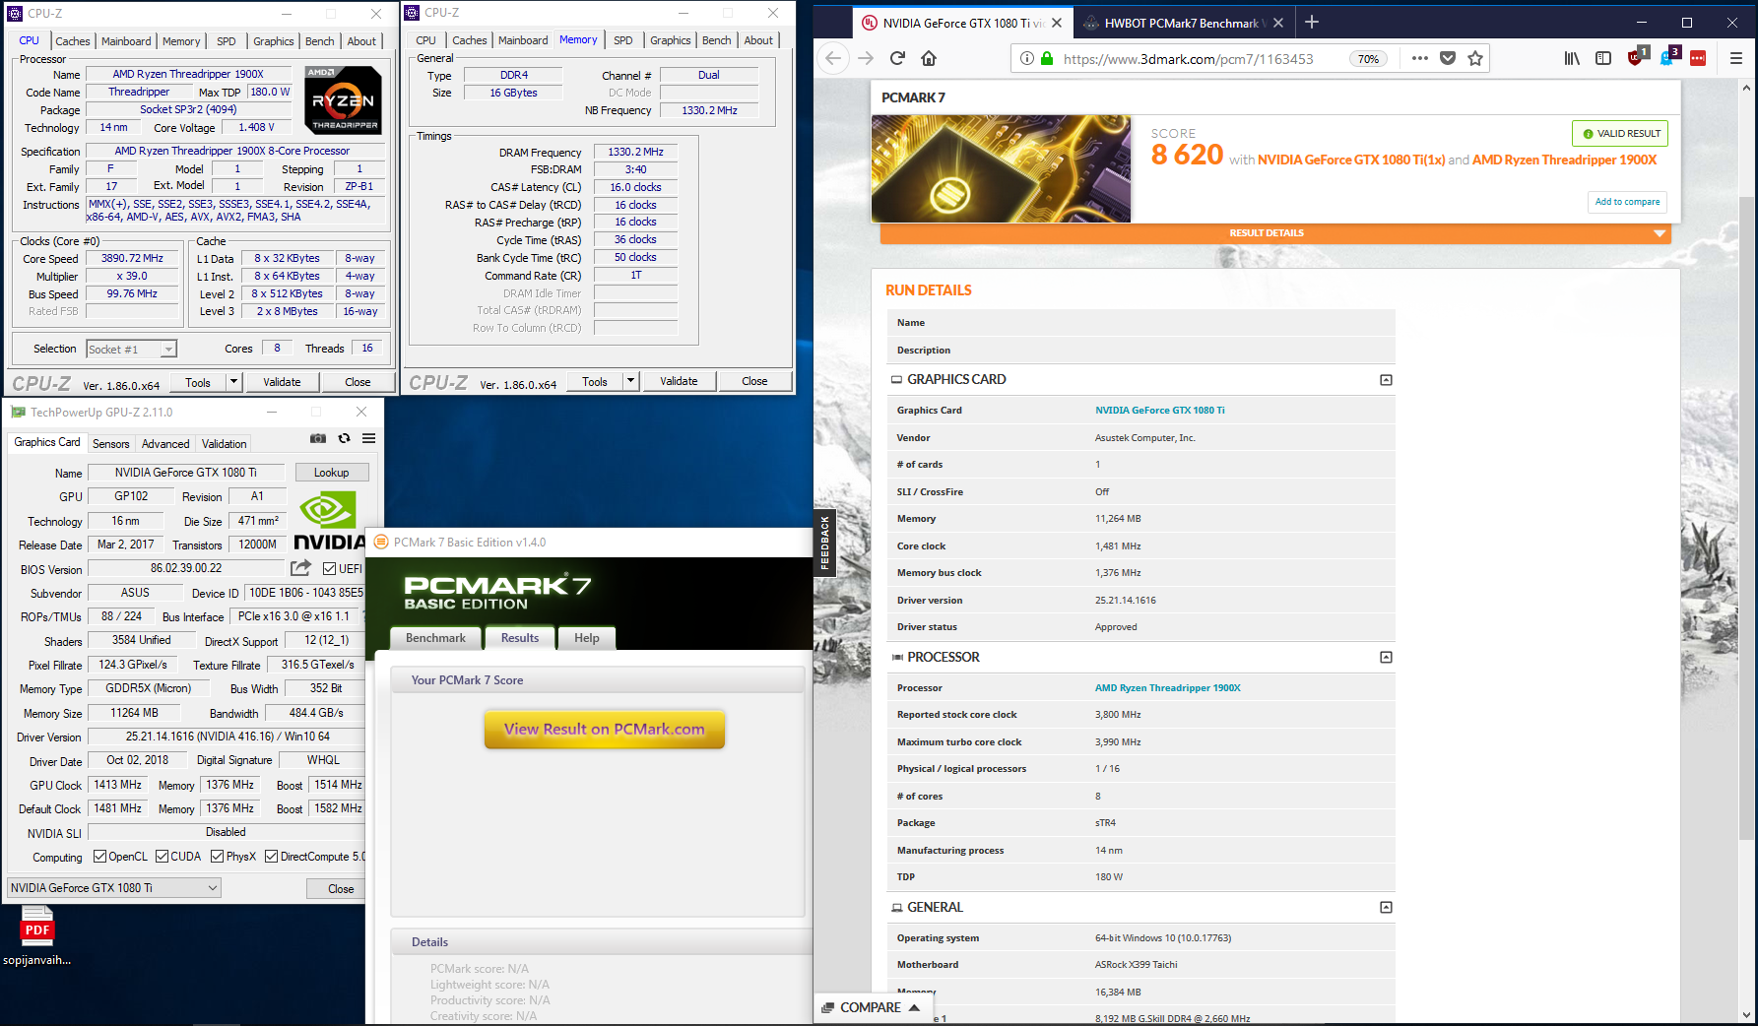Expand the RESULT DETAILS orange bar

(1274, 233)
